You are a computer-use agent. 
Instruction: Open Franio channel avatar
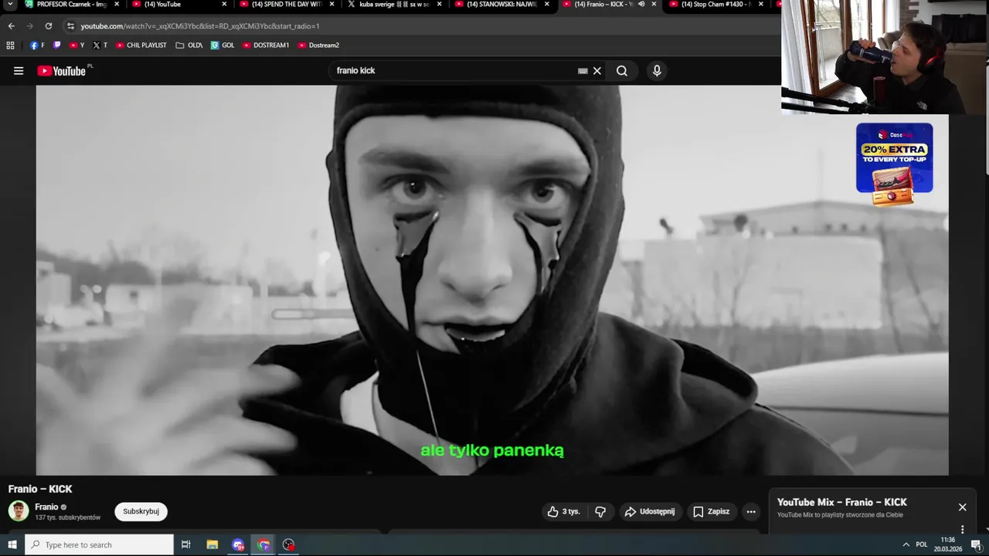[19, 510]
